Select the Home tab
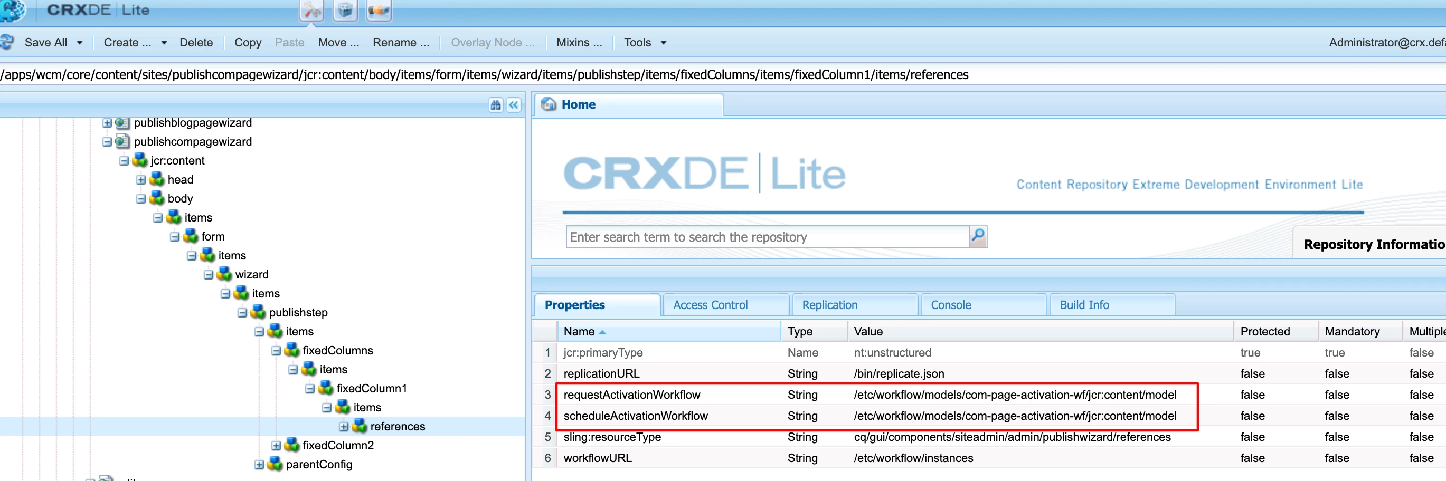Image resolution: width=1446 pixels, height=481 pixels. click(629, 105)
